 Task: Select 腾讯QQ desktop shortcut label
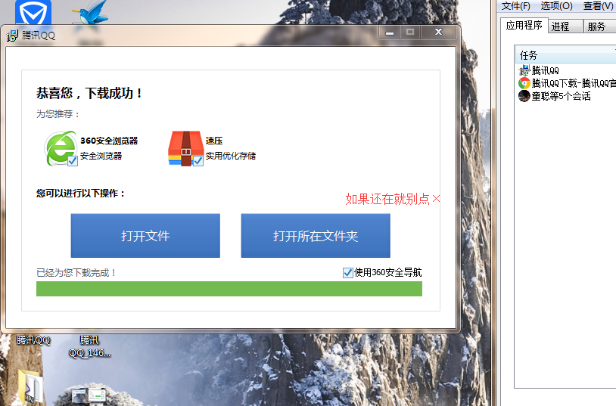click(33, 340)
